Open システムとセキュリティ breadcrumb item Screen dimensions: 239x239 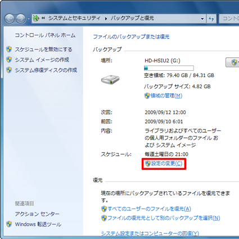[74, 18]
